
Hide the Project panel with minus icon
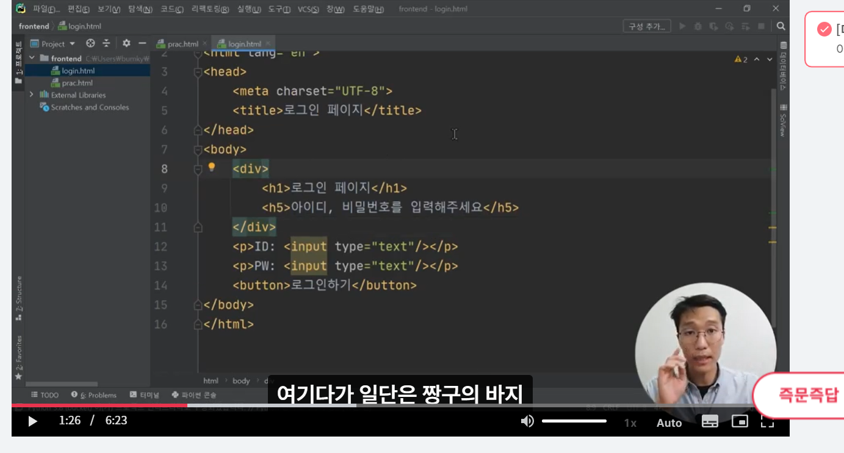tap(142, 43)
